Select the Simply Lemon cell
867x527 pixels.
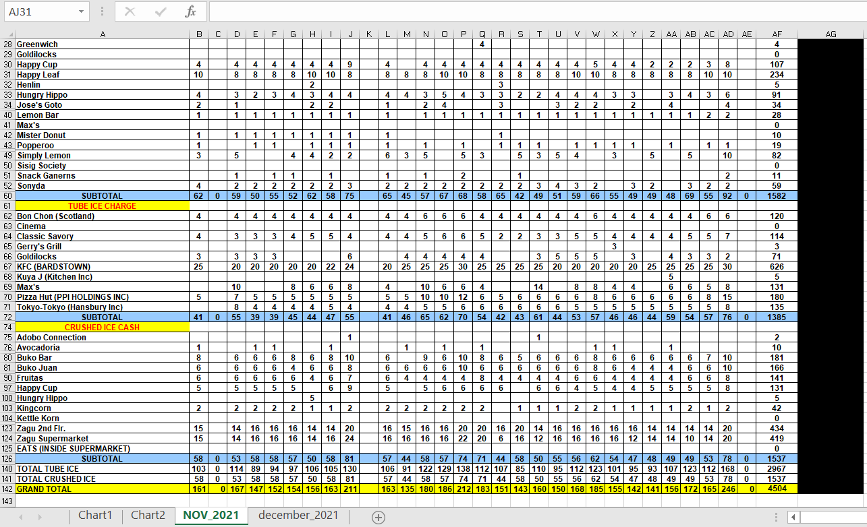click(x=102, y=156)
